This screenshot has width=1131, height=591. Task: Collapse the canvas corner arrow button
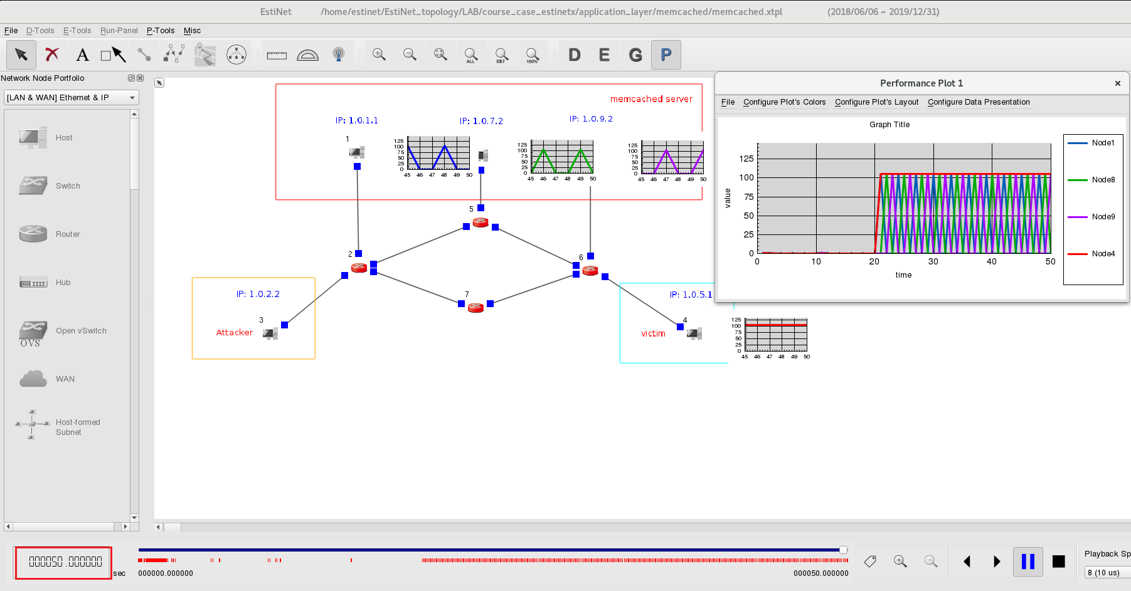click(159, 83)
